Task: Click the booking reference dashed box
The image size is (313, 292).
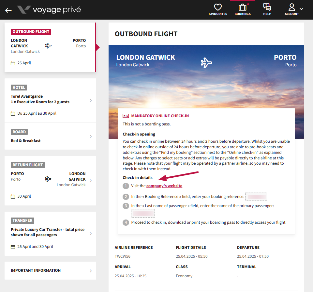Action: pyautogui.click(x=256, y=197)
